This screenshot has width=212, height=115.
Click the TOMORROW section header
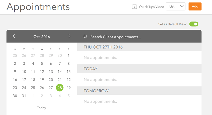tap(139, 91)
